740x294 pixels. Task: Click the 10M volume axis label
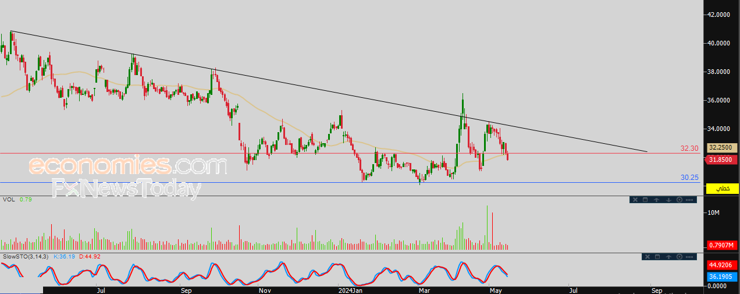pos(713,214)
